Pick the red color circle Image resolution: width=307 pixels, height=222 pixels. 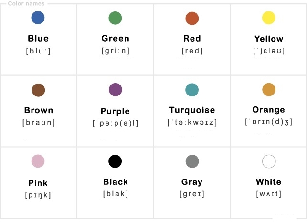pos(192,19)
